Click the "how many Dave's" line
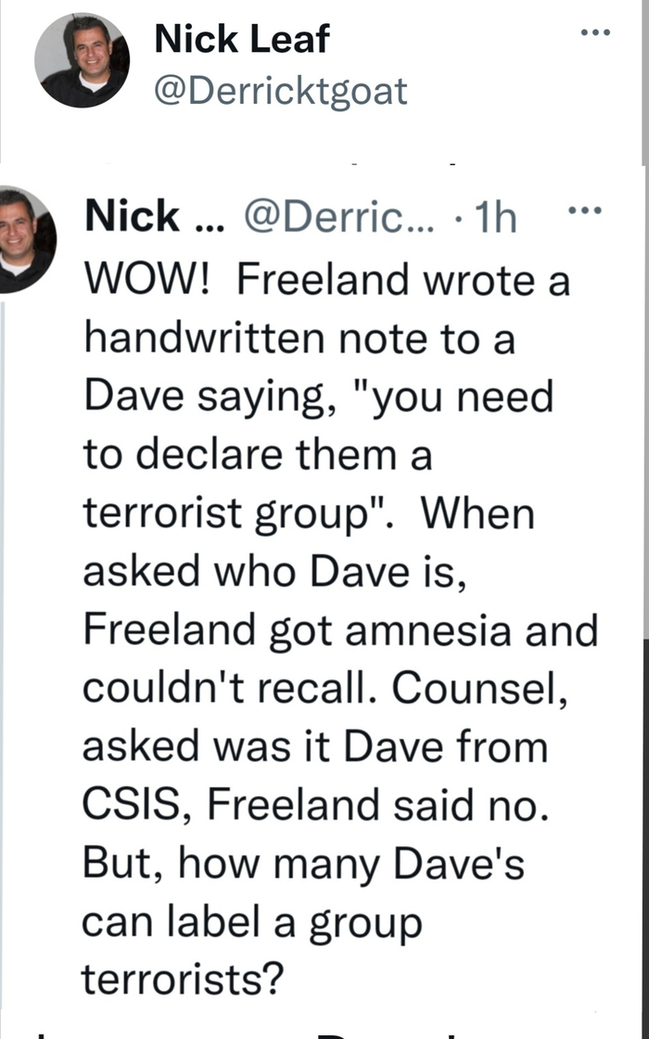The image size is (649, 1039). tap(350, 864)
